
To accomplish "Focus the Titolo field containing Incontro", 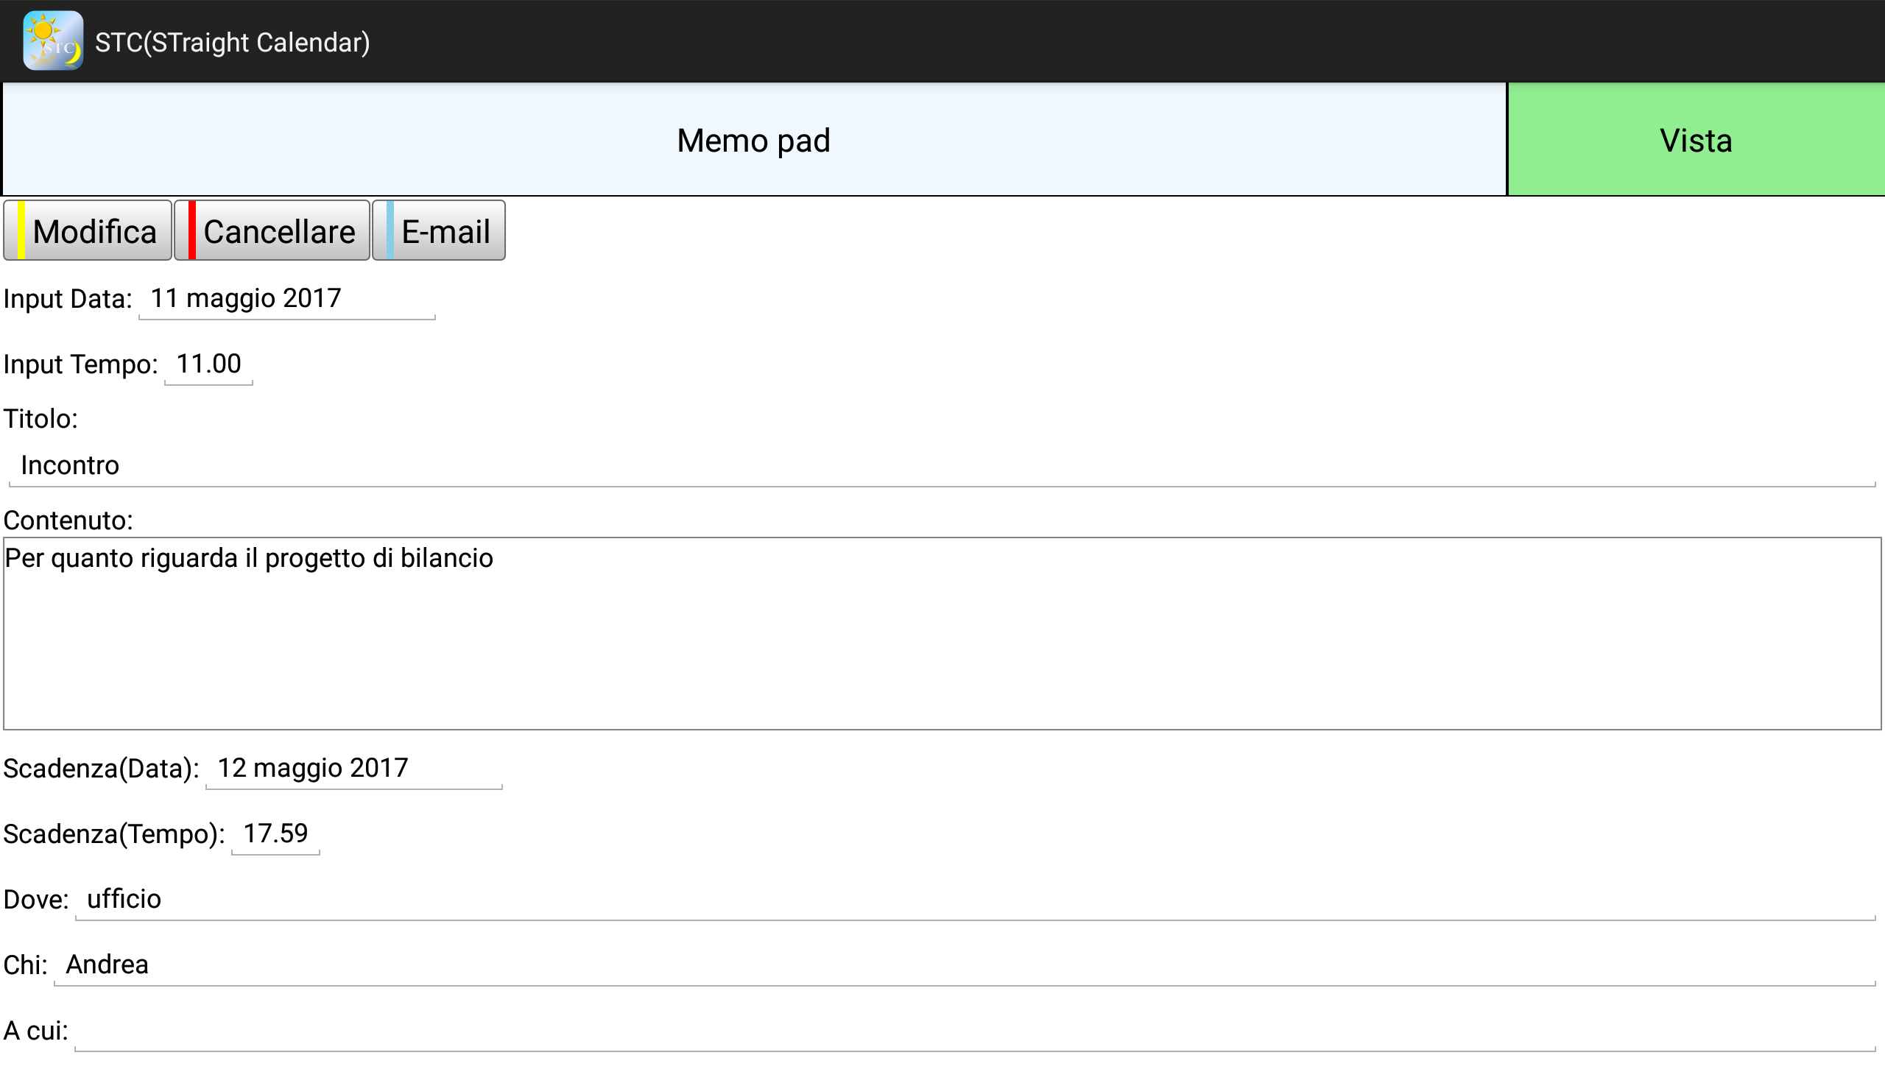I will point(941,466).
